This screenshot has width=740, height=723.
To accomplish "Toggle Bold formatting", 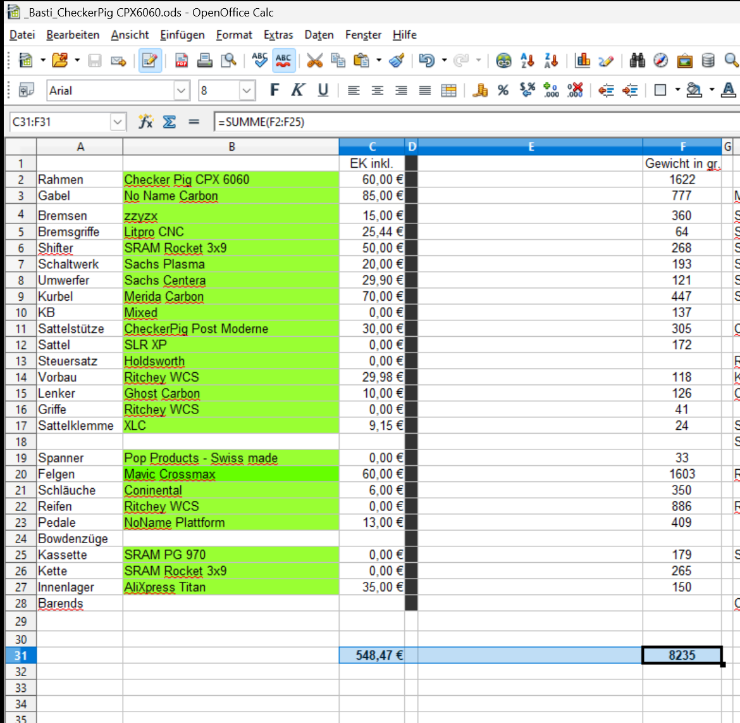I will [274, 91].
